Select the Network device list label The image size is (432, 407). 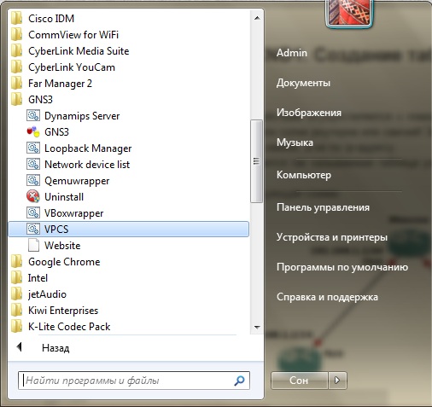[x=87, y=165]
